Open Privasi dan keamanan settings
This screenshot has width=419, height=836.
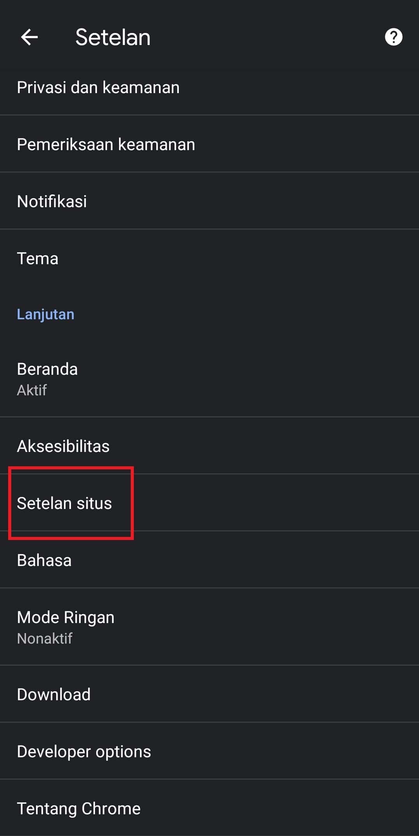coord(98,87)
